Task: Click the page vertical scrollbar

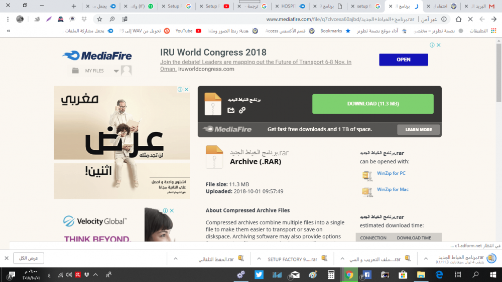Action: click(499, 73)
